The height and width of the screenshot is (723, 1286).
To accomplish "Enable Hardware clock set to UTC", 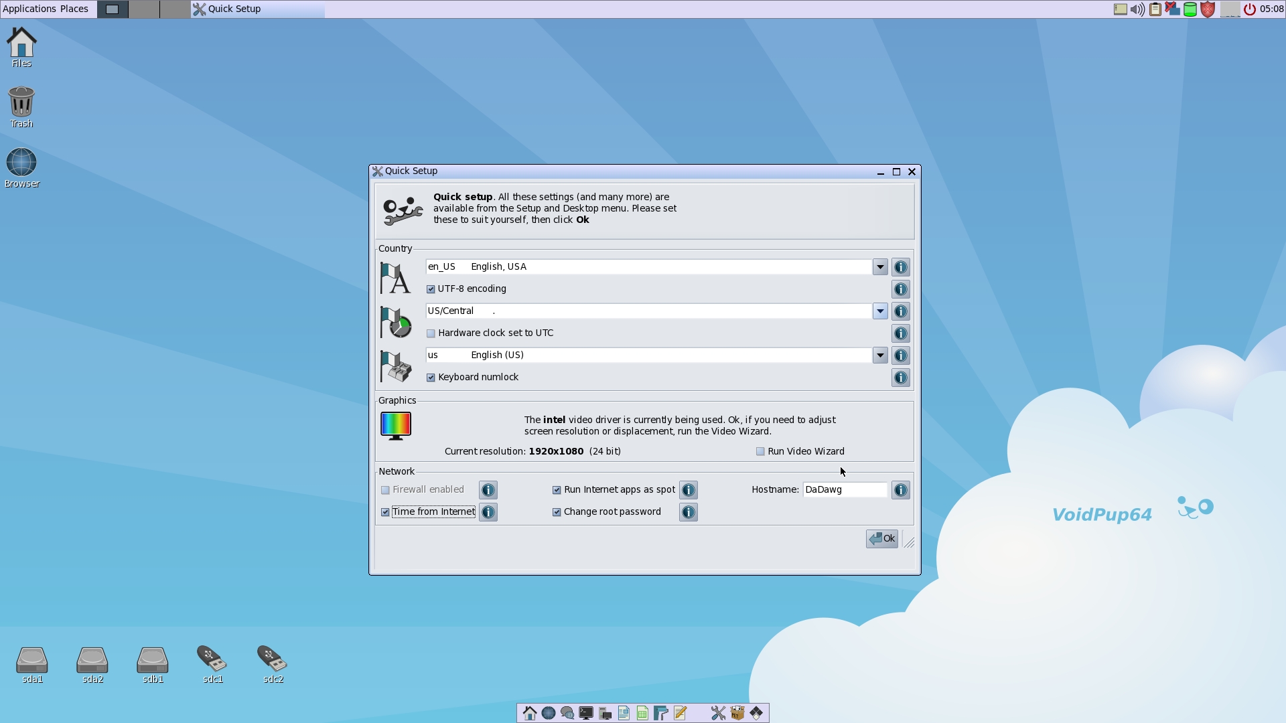I will point(431,333).
